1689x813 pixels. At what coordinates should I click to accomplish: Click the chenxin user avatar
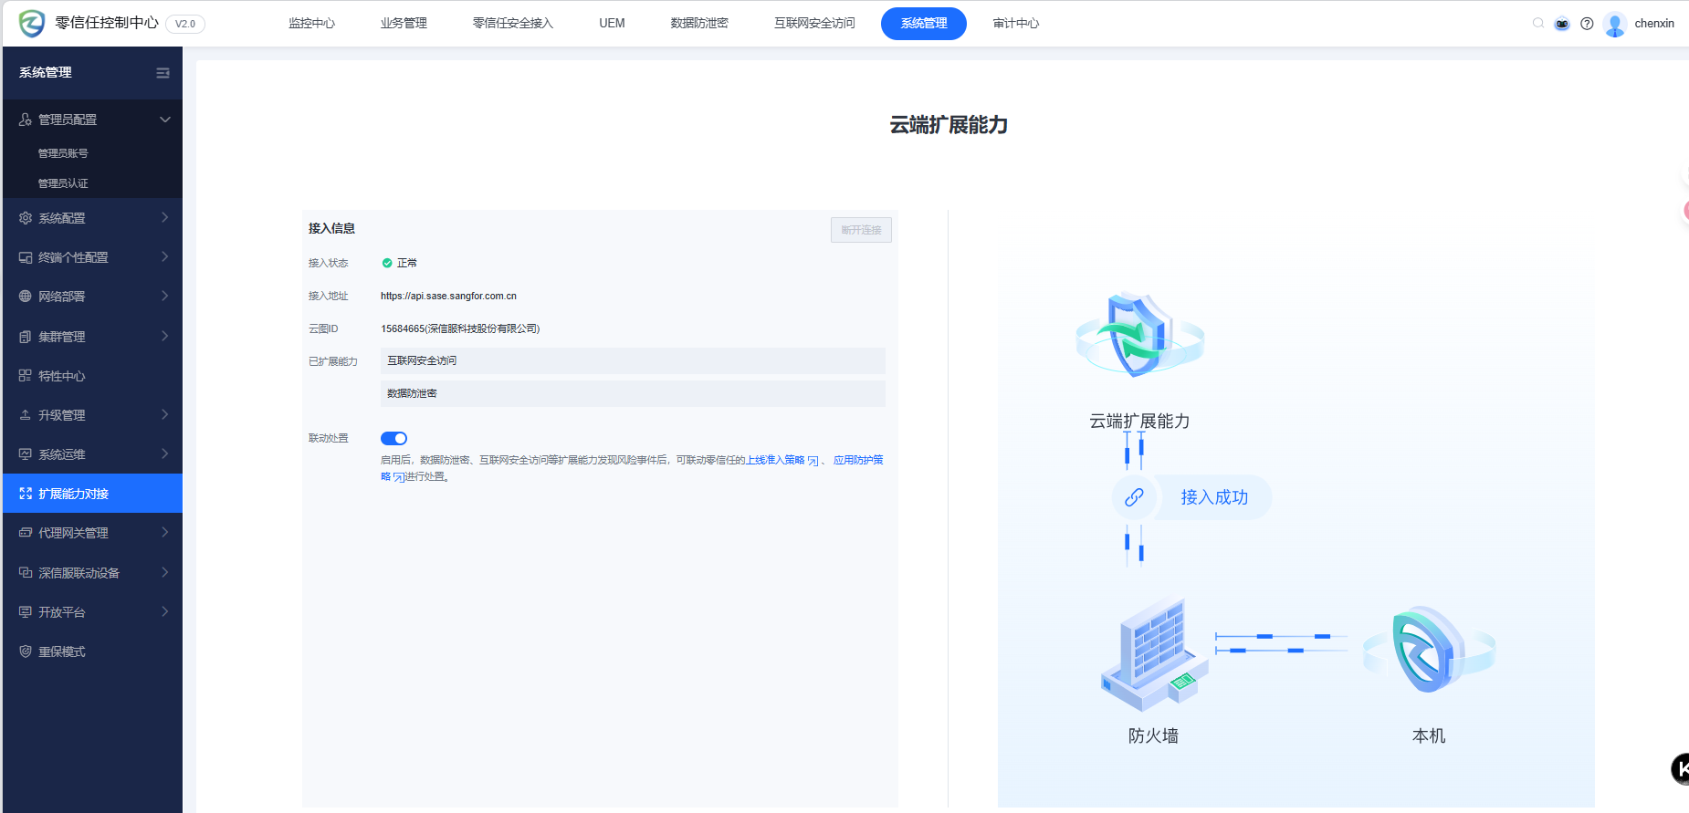coord(1615,24)
